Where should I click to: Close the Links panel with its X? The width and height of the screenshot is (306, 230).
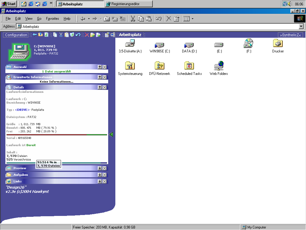pos(105,181)
